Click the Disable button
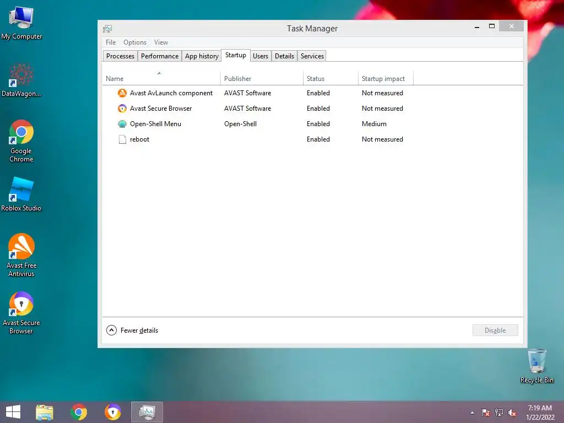564x423 pixels. tap(495, 330)
